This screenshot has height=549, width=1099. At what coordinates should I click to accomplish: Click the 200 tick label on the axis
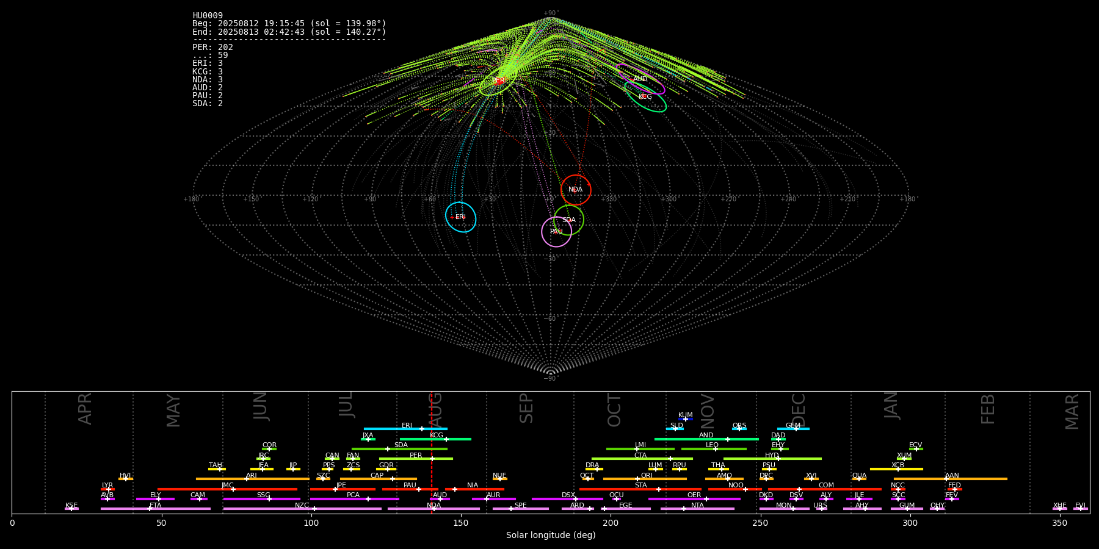(x=611, y=523)
